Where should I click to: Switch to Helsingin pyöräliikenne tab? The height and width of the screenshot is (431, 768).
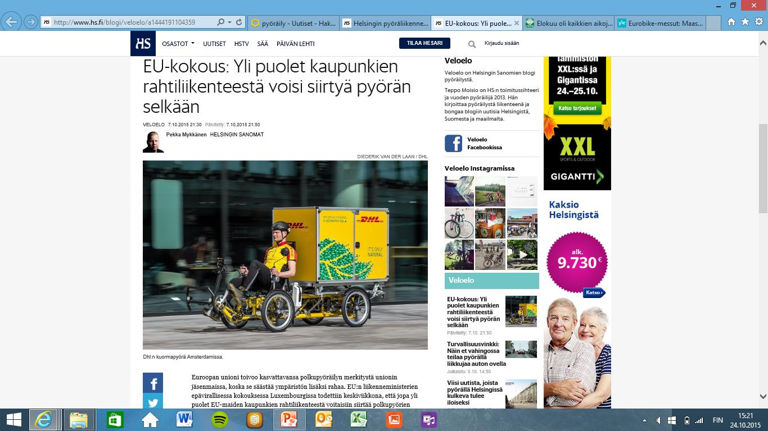click(x=385, y=23)
